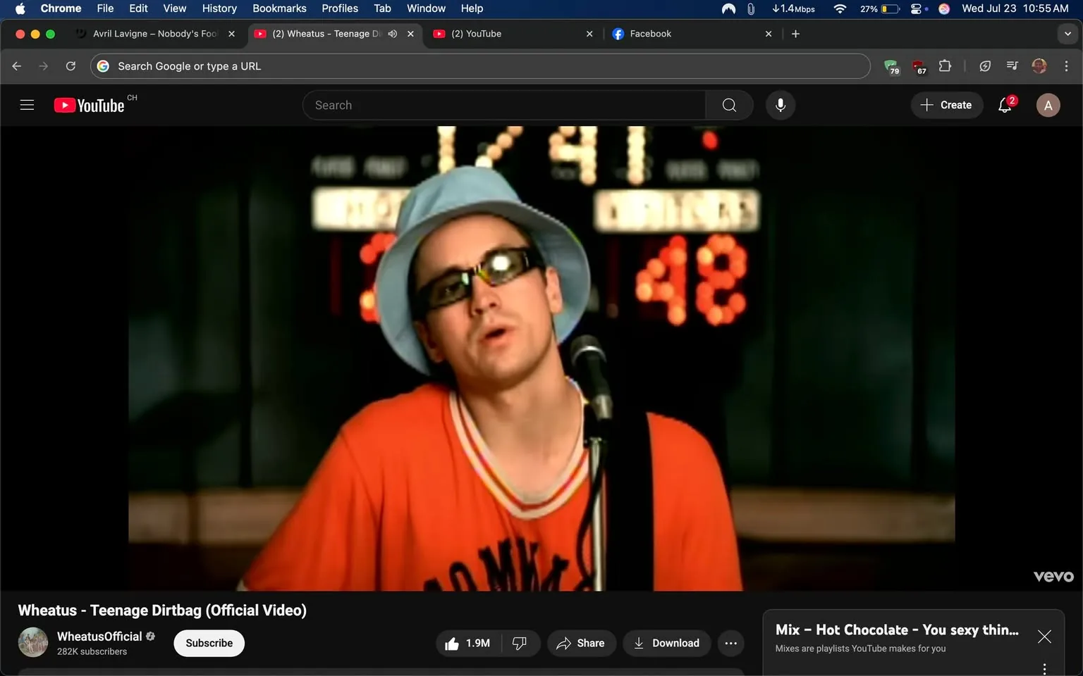Open Chrome's three-dot browser menu
Image resolution: width=1083 pixels, height=676 pixels.
pyautogui.click(x=1067, y=65)
